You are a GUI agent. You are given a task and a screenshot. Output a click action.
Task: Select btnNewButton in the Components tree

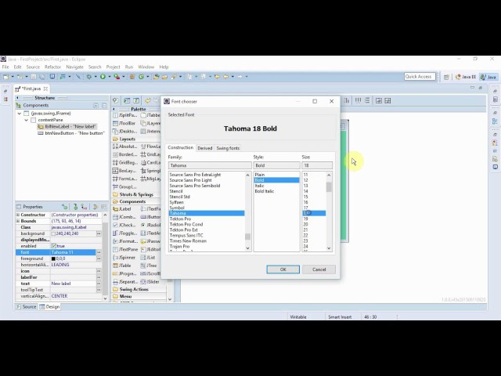click(x=71, y=133)
